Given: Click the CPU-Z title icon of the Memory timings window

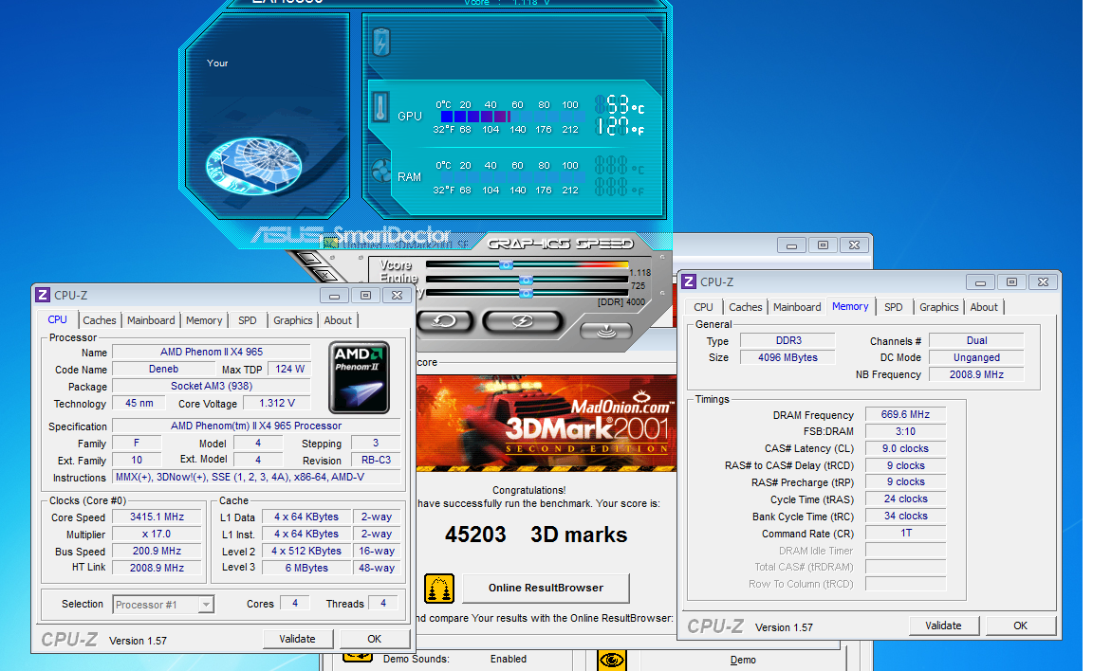Looking at the screenshot, I should click(689, 281).
